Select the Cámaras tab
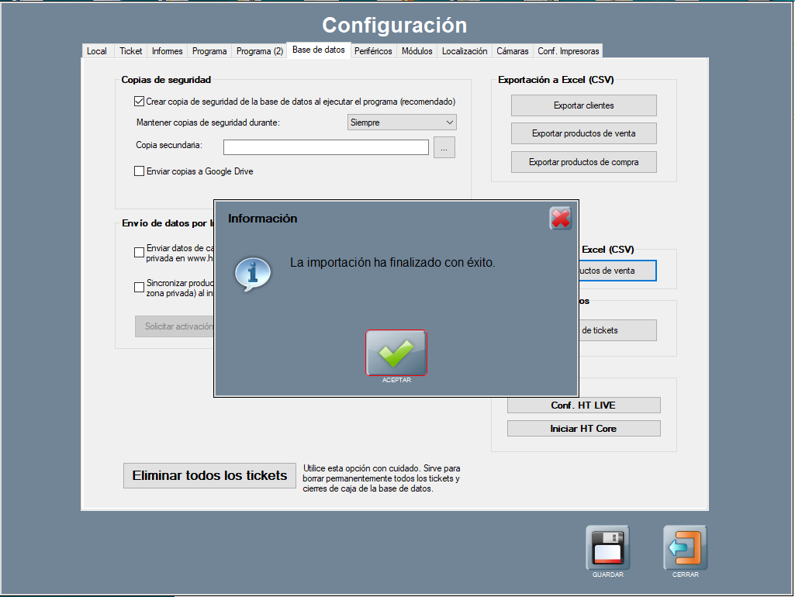 click(x=513, y=51)
